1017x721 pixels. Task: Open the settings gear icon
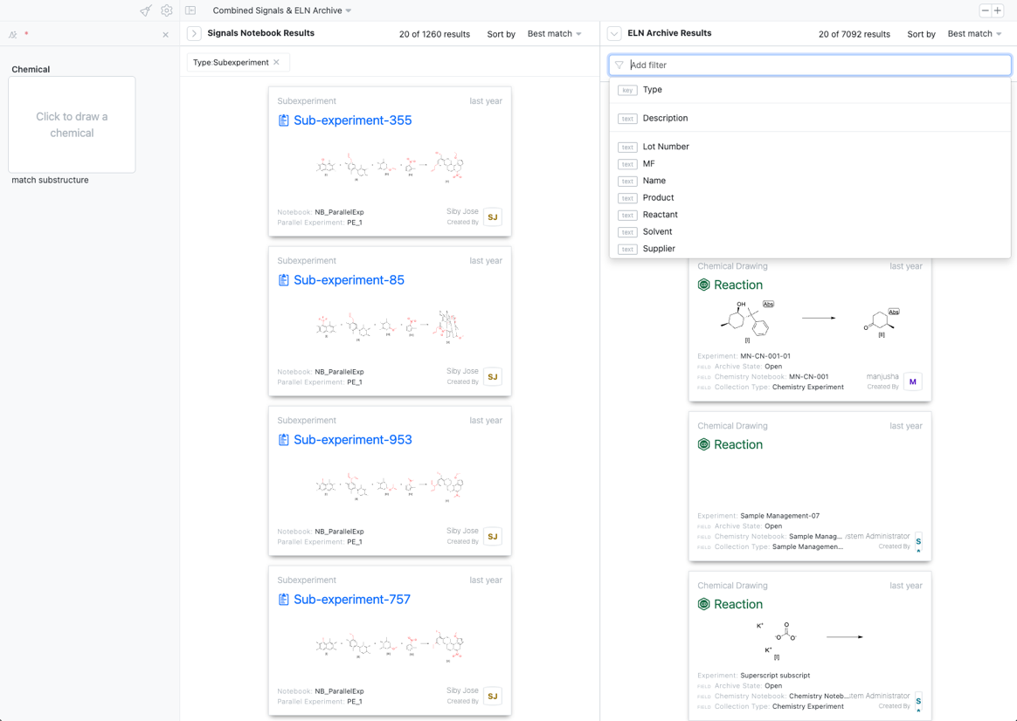pyautogui.click(x=167, y=10)
